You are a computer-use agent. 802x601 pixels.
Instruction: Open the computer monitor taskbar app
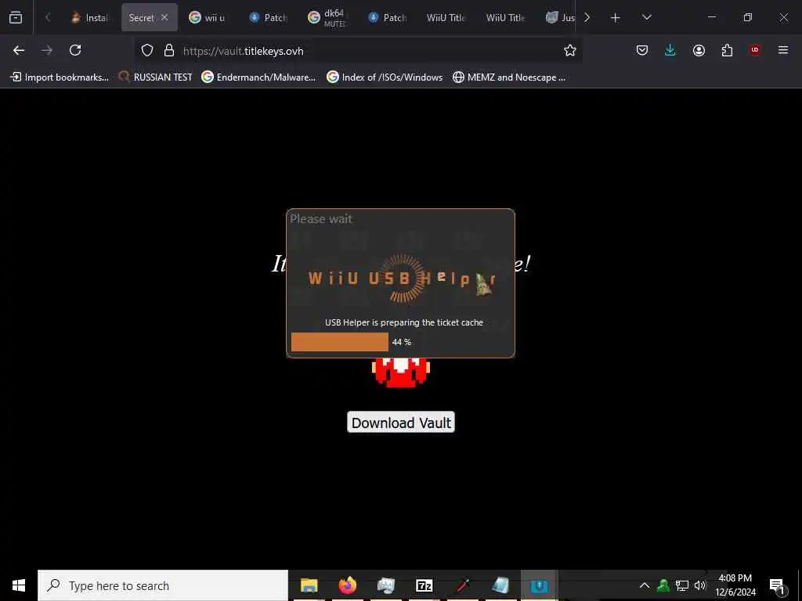[385, 585]
